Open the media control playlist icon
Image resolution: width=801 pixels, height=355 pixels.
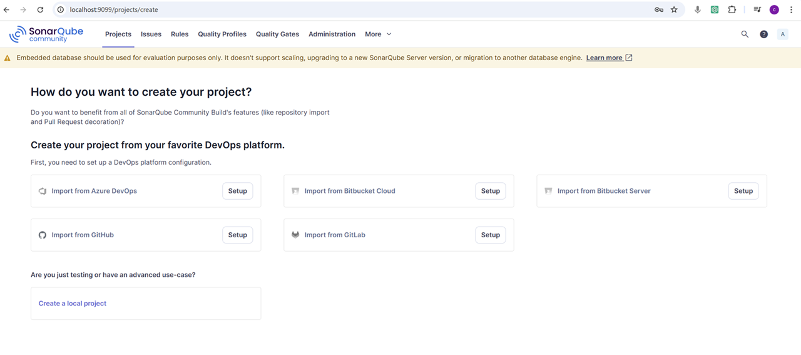[757, 10]
